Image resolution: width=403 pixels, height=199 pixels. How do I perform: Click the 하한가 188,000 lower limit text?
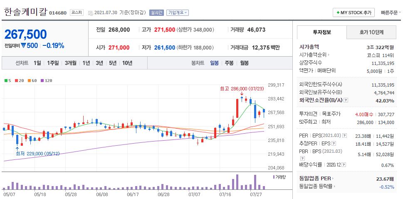(195, 47)
